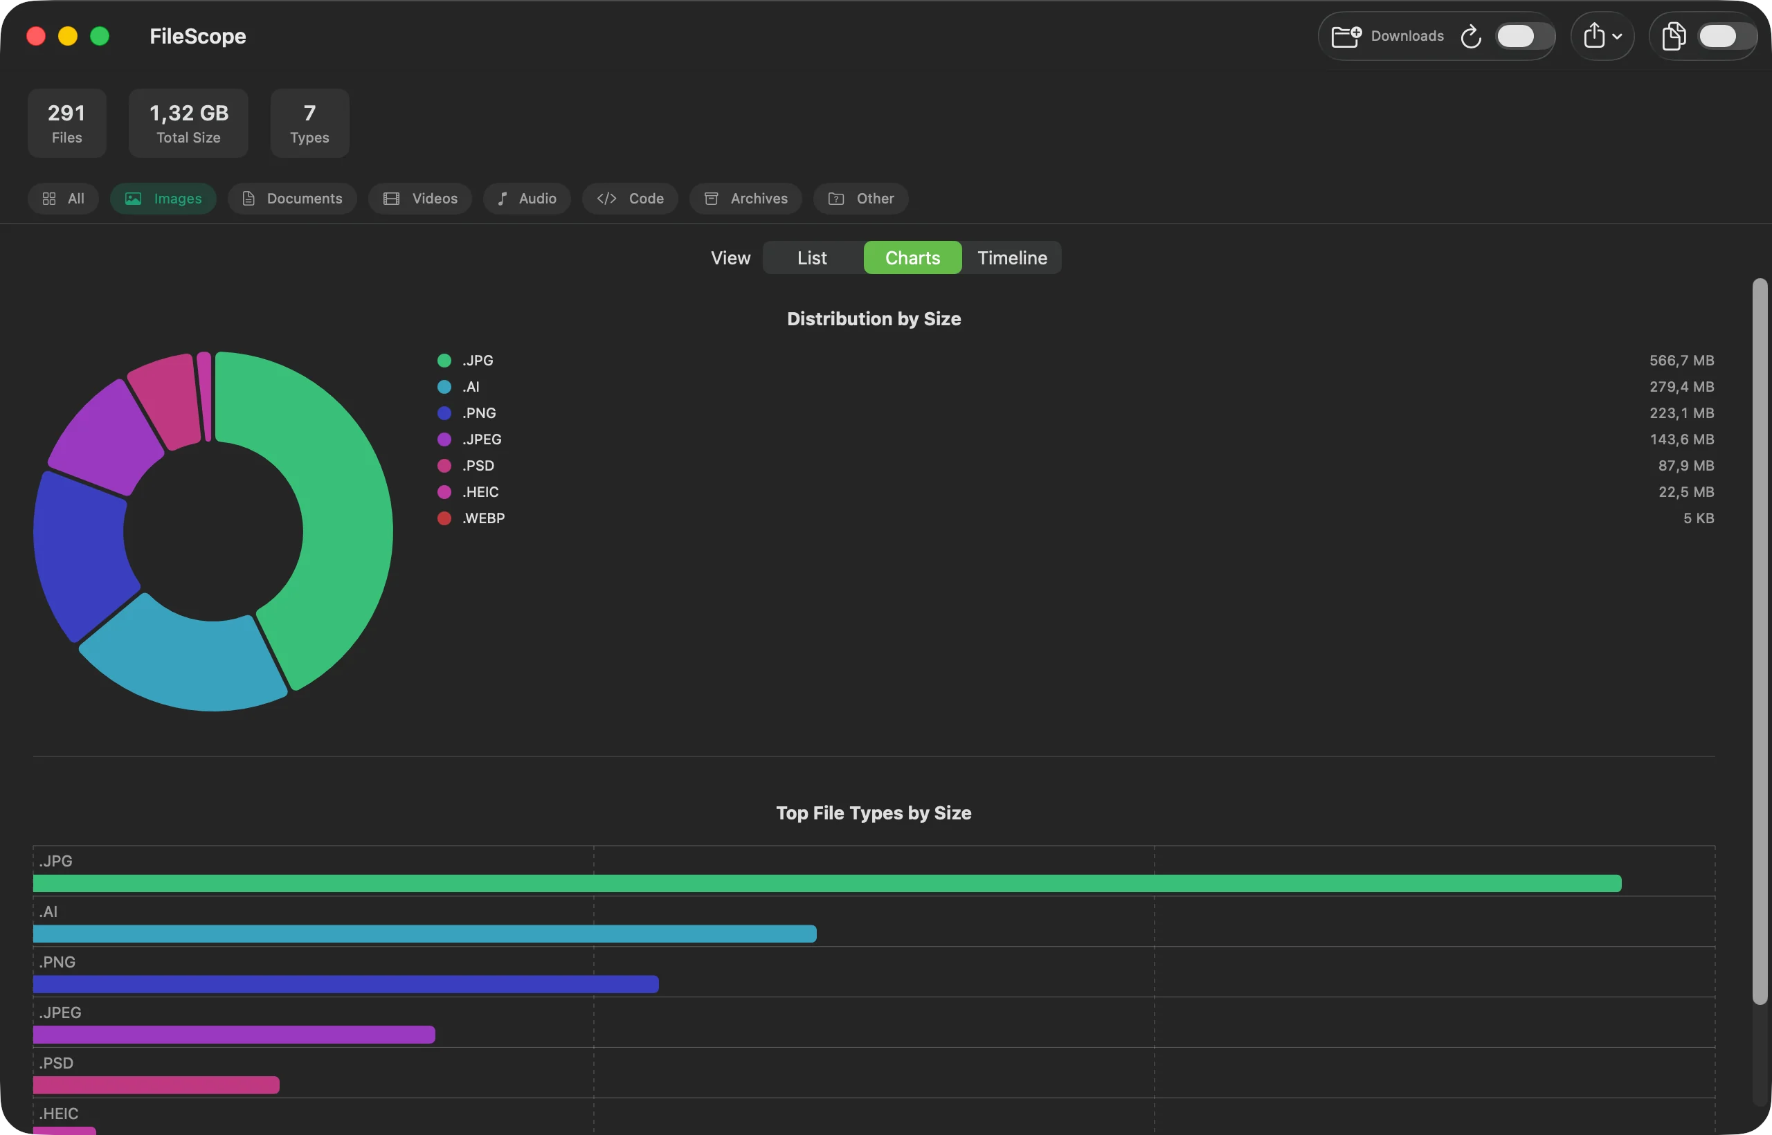
Task: Click the 5 KB size value
Action: tap(1699, 519)
